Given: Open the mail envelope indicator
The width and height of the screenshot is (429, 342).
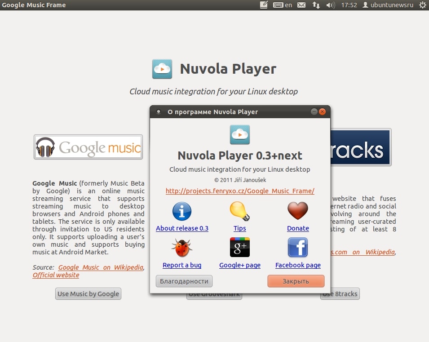Looking at the screenshot, I should [x=301, y=5].
